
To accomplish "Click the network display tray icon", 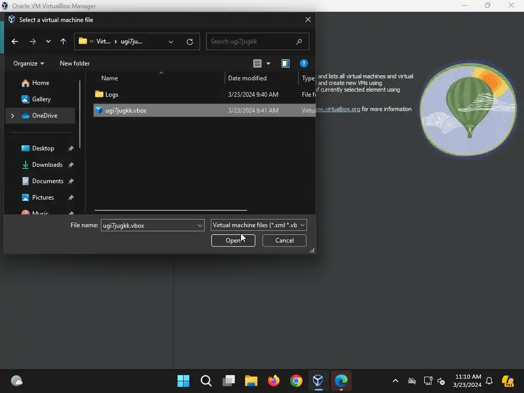I will [428, 381].
